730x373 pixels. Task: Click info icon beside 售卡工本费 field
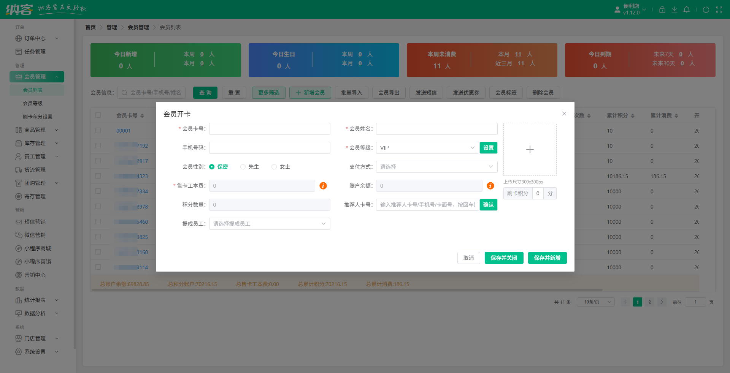point(323,186)
